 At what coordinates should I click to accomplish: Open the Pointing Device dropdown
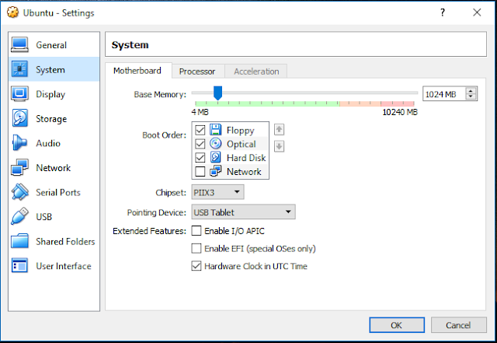pyautogui.click(x=243, y=212)
